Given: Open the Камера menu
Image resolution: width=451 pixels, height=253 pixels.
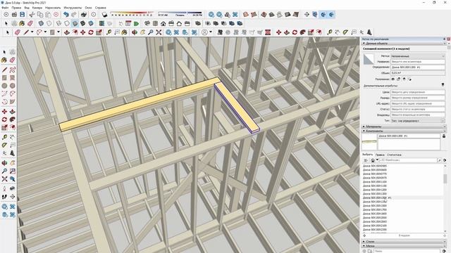Looking at the screenshot, I should 37,8.
